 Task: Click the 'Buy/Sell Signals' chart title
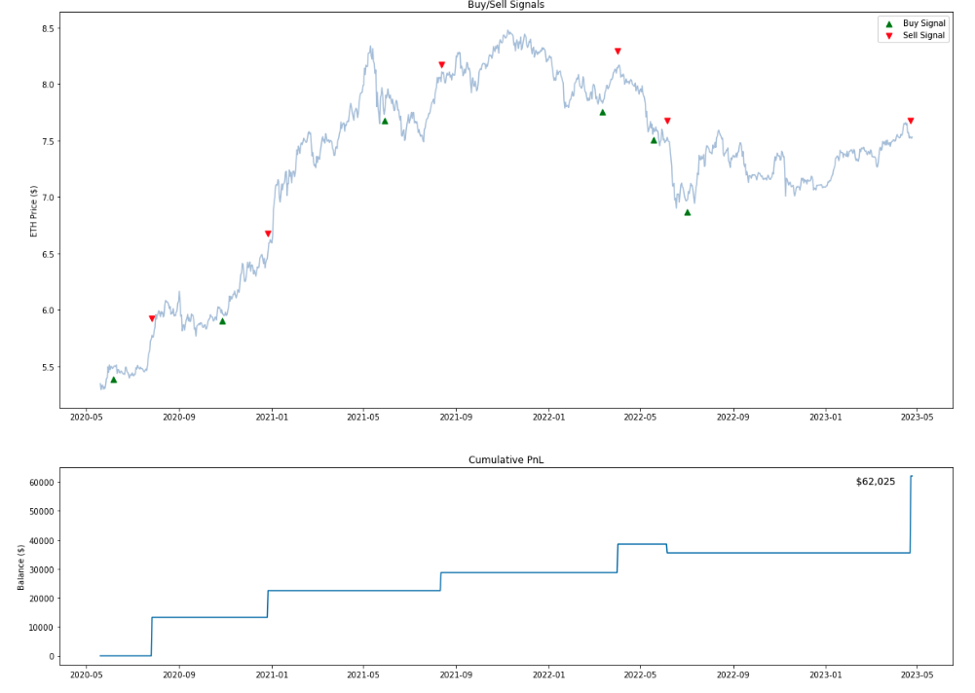506,5
